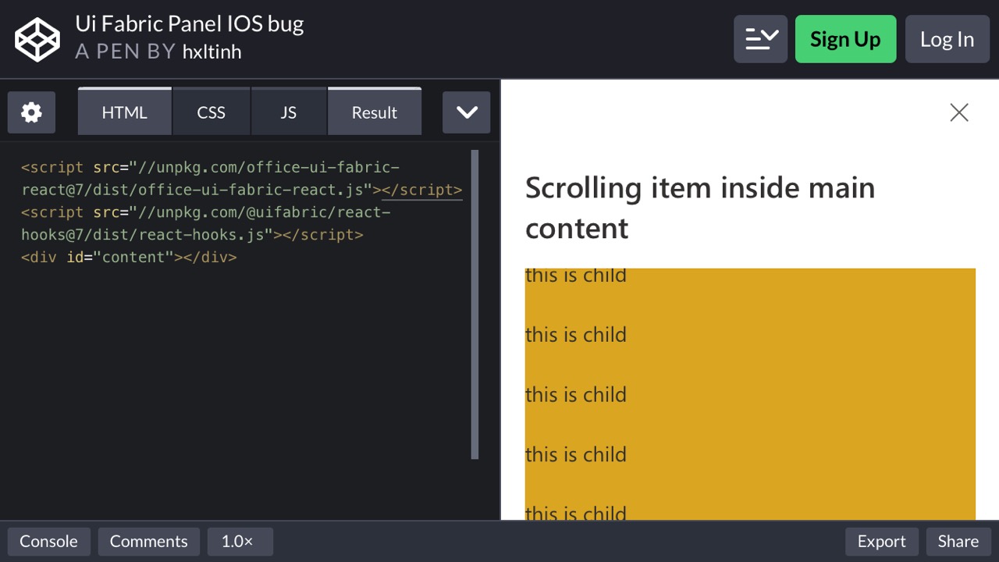The height and width of the screenshot is (562, 999).
Task: Click the CodePen logo
Action: (37, 38)
